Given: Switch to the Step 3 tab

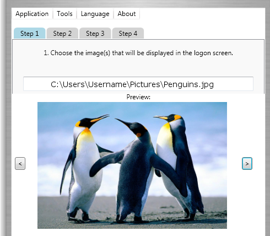Looking at the screenshot, I should [x=95, y=34].
